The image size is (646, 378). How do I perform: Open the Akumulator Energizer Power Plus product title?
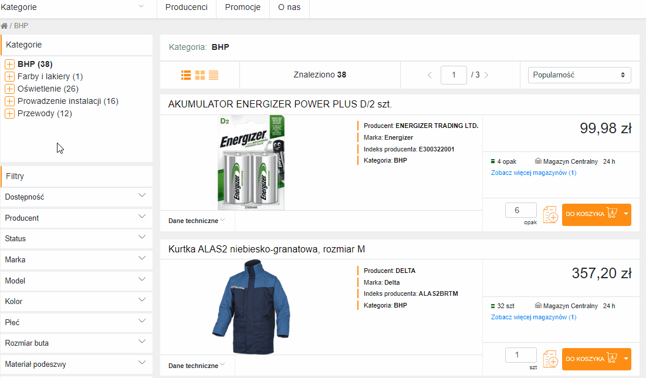coord(280,104)
